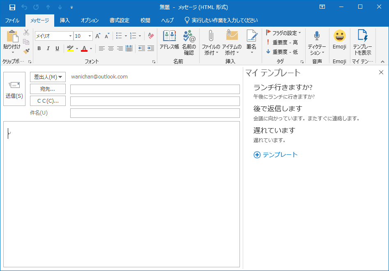Center align text
This screenshot has height=271, width=389.
click(111, 48)
